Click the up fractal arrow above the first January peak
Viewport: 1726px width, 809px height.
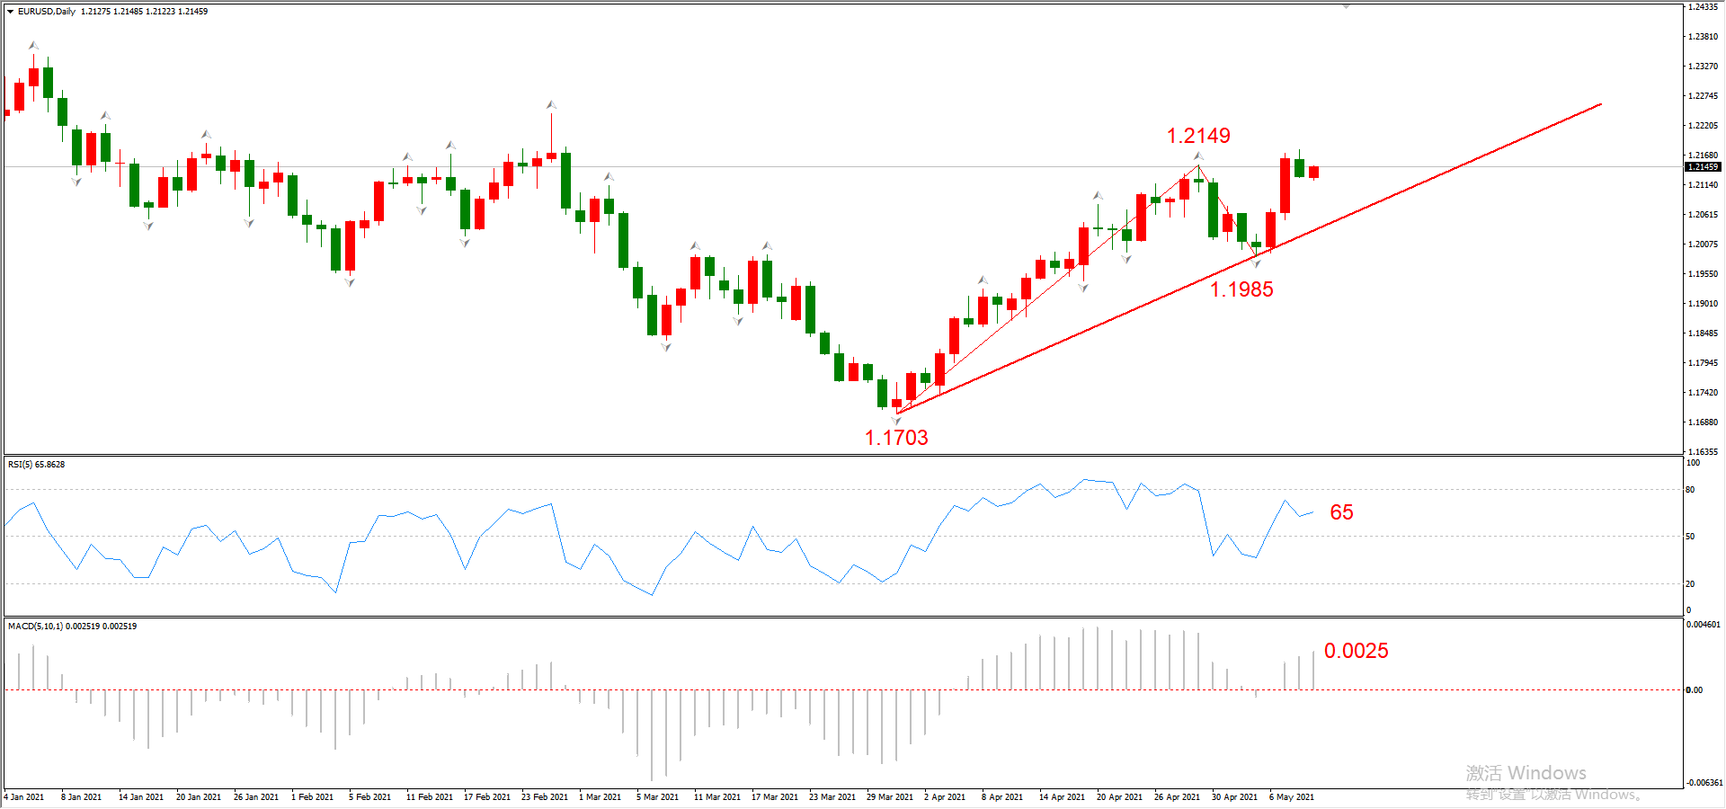(33, 45)
